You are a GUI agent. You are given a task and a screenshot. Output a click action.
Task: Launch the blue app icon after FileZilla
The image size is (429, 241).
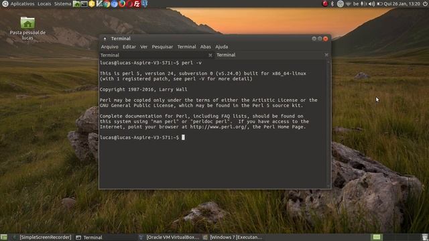[145, 4]
